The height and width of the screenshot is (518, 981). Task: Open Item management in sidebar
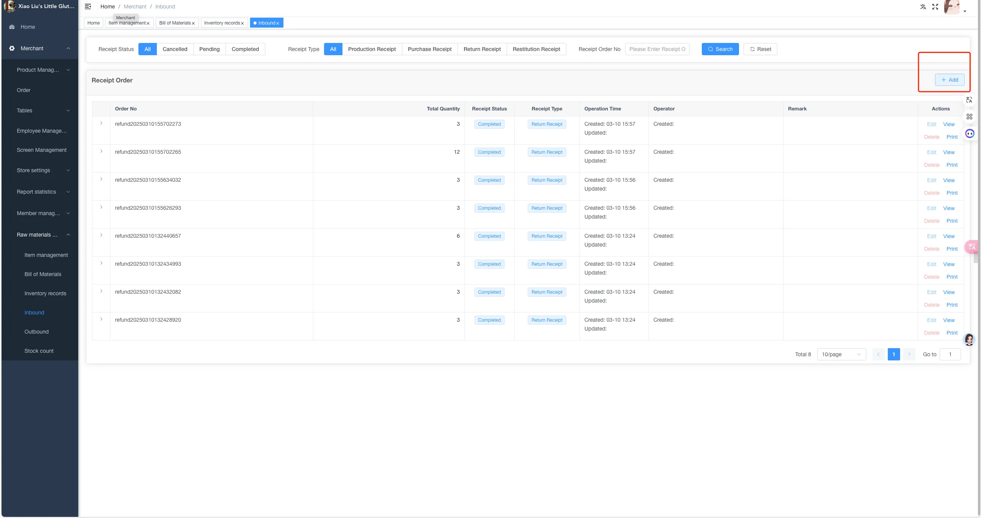46,255
